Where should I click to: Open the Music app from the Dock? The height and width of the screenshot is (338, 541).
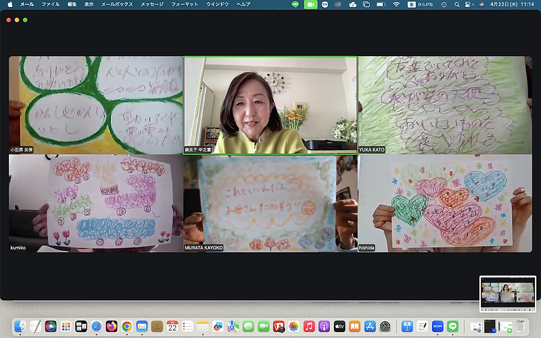309,327
